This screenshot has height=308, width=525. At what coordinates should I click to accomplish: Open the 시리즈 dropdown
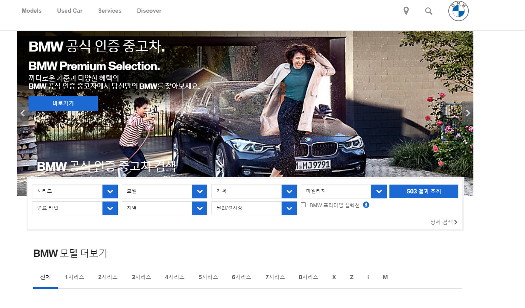[75, 191]
